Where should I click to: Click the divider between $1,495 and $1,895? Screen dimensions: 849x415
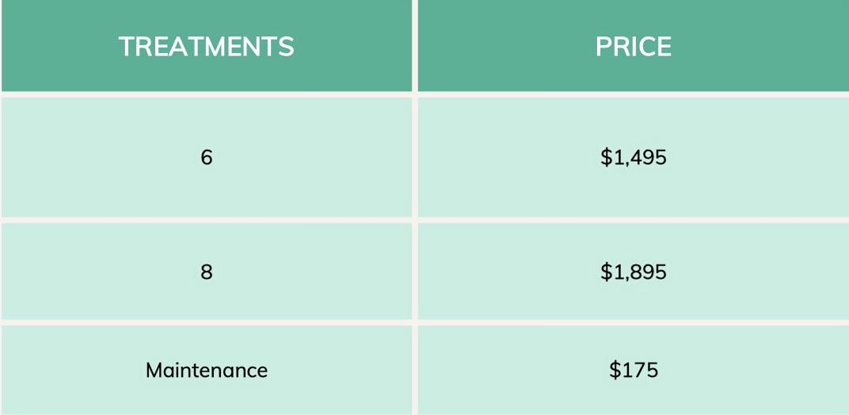tap(633, 219)
